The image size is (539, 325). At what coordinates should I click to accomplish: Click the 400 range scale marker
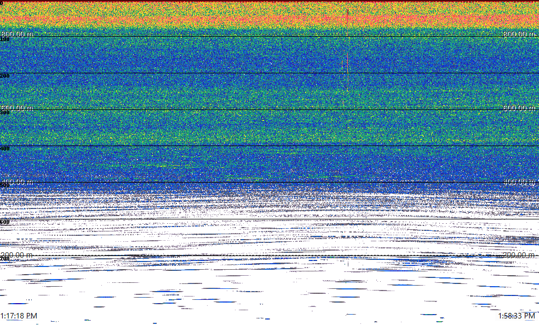pos(5,149)
